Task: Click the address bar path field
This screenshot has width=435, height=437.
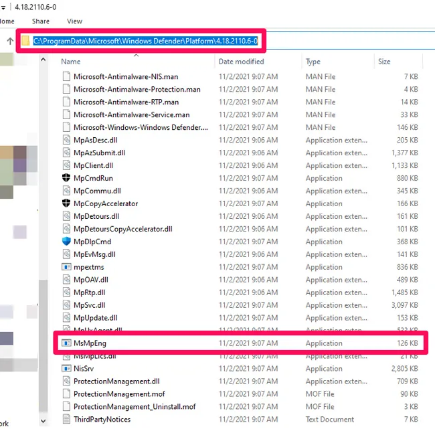Action: pyautogui.click(x=145, y=41)
